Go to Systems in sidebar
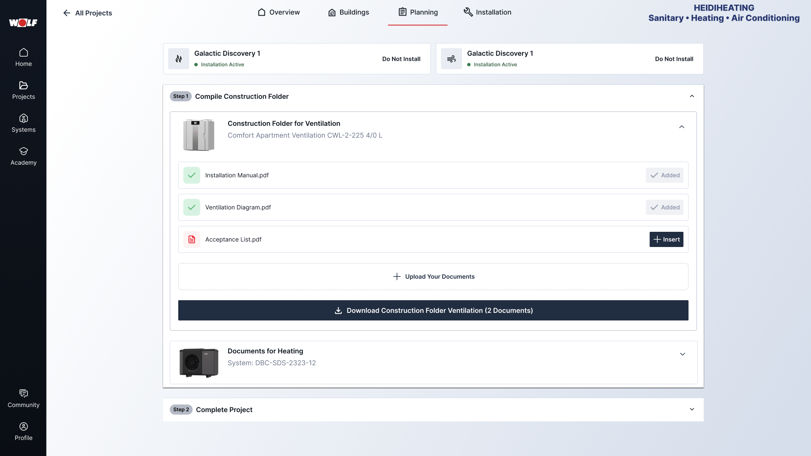The height and width of the screenshot is (456, 811). coord(24,123)
